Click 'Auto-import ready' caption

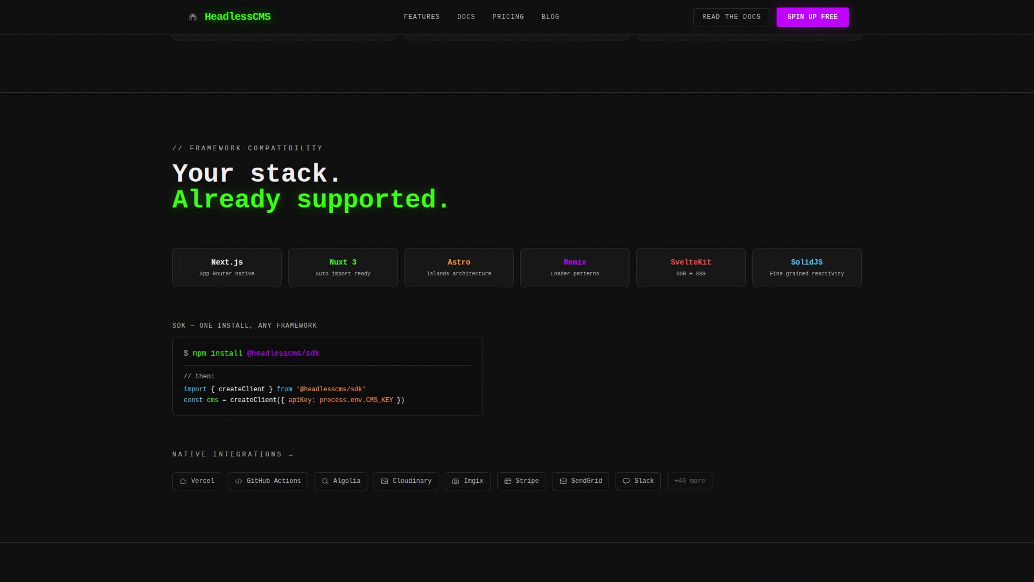(343, 274)
